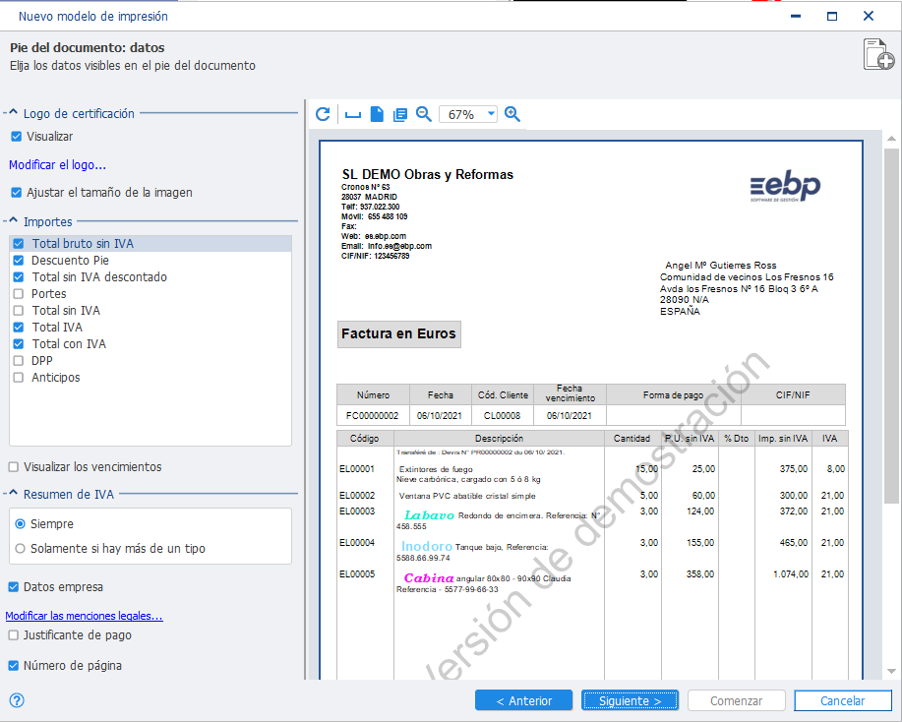Open the help question mark icon
The width and height of the screenshot is (902, 722).
coord(17,700)
